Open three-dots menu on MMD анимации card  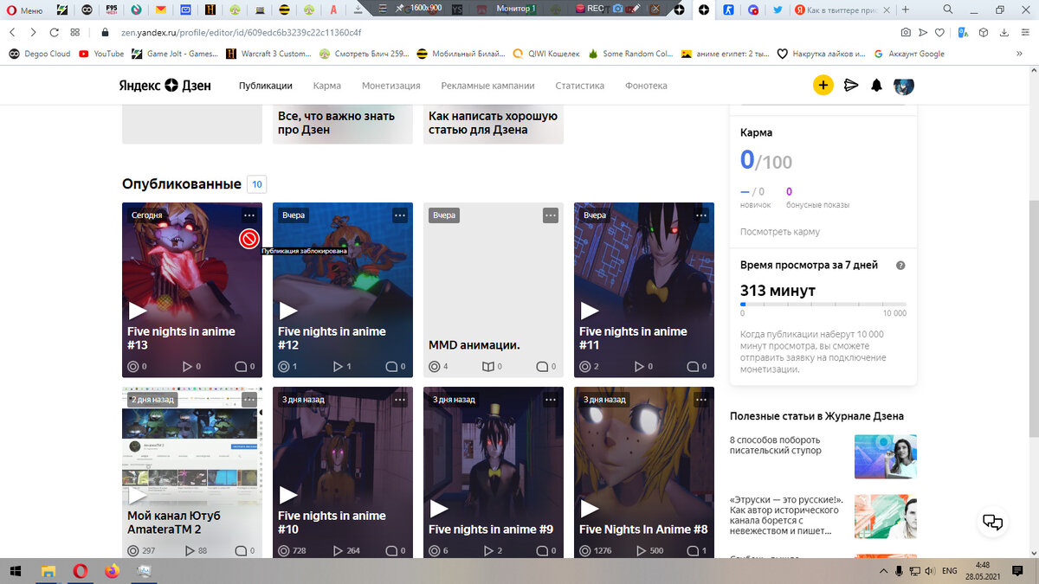click(551, 215)
